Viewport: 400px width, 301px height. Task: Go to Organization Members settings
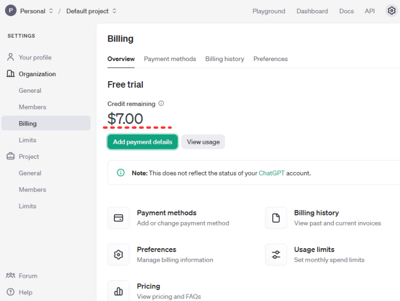click(32, 107)
